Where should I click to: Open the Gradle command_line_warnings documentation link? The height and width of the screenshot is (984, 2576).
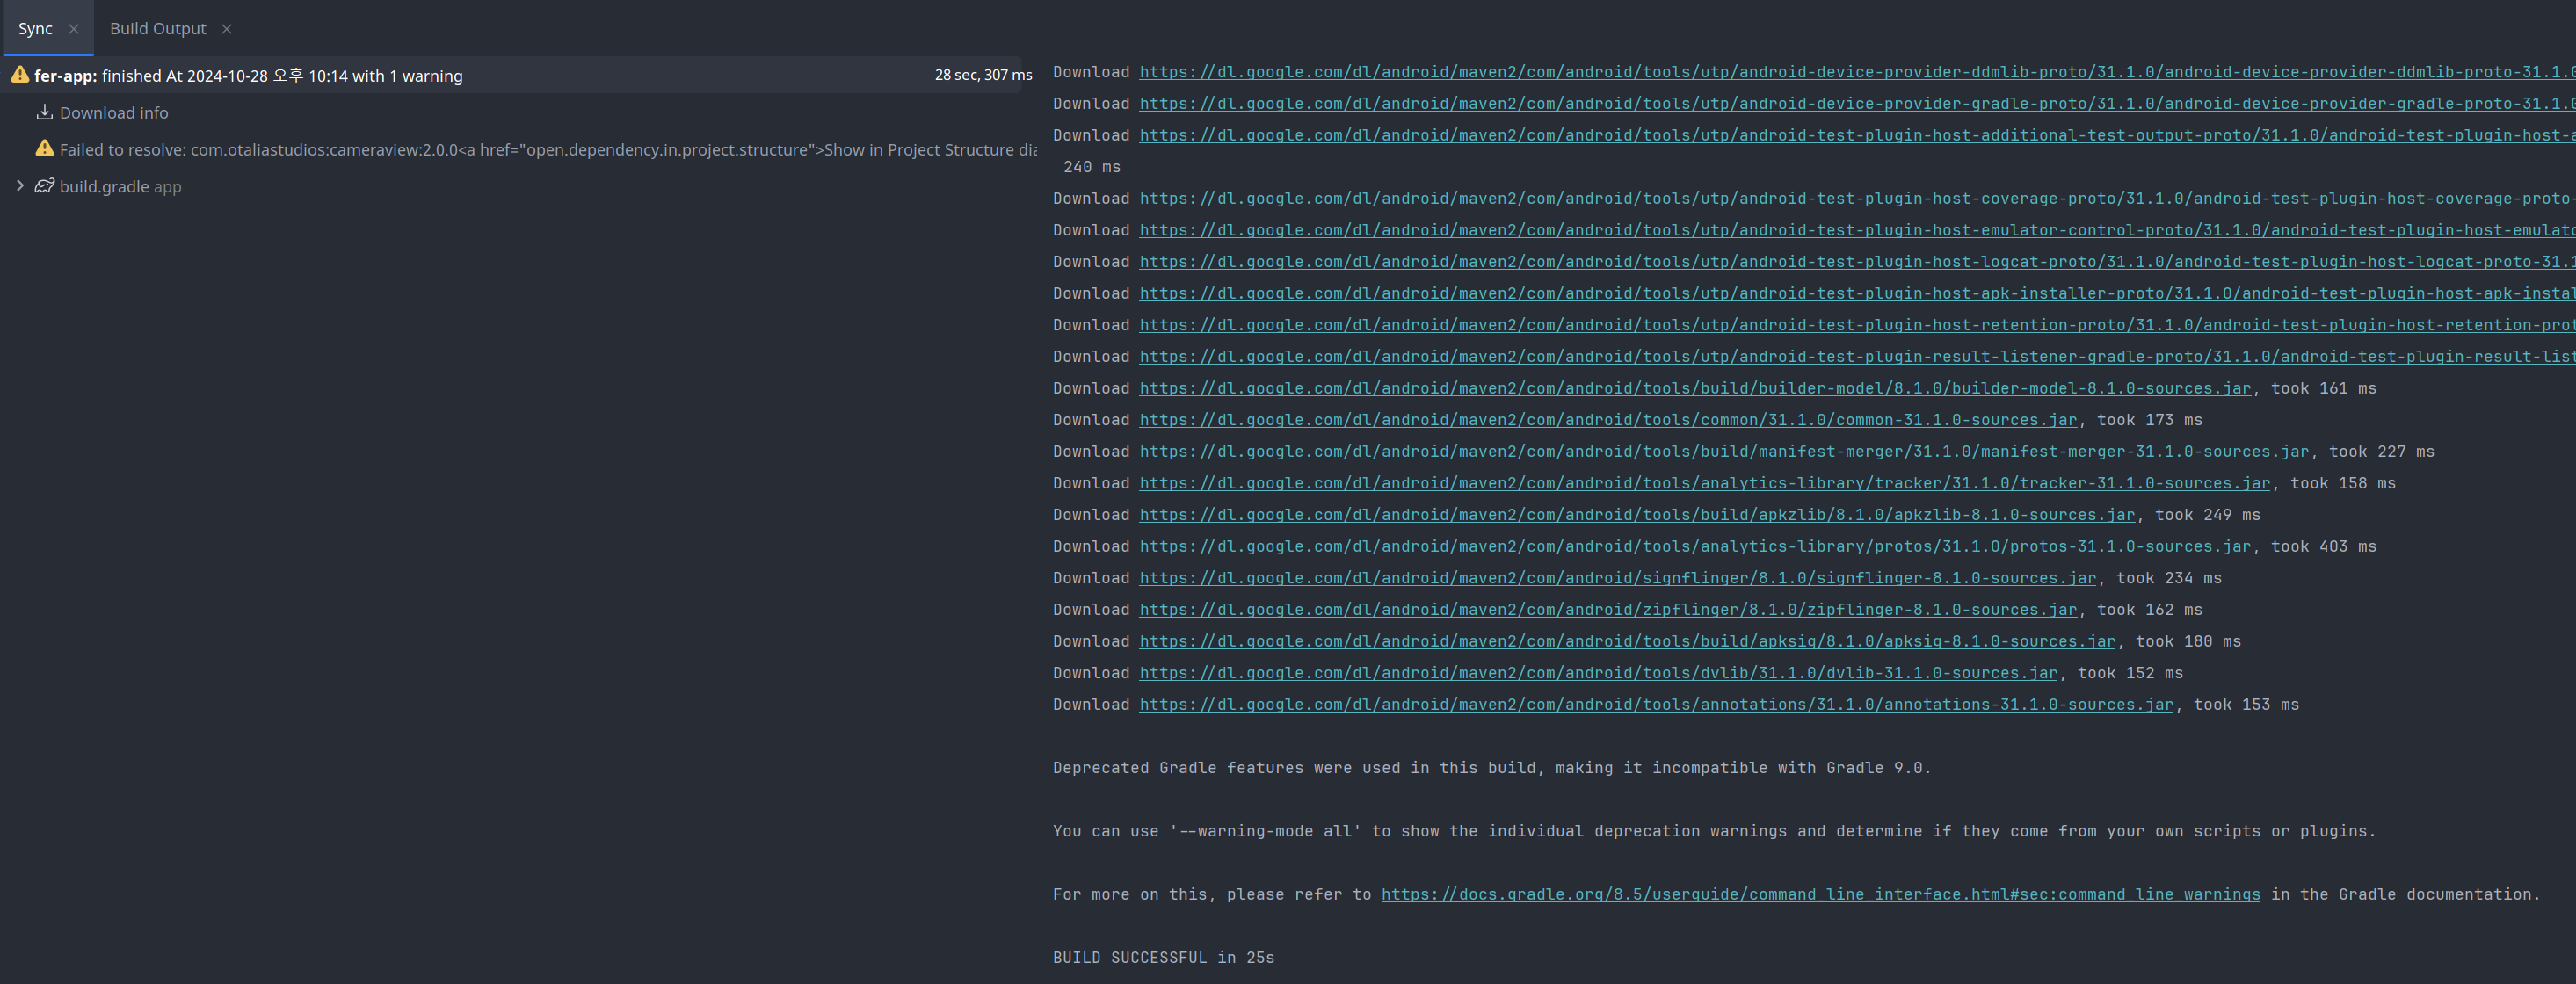click(1819, 894)
